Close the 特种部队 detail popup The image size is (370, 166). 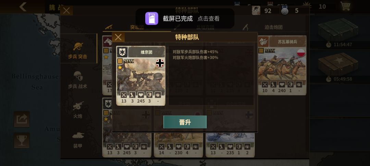[x=118, y=37]
